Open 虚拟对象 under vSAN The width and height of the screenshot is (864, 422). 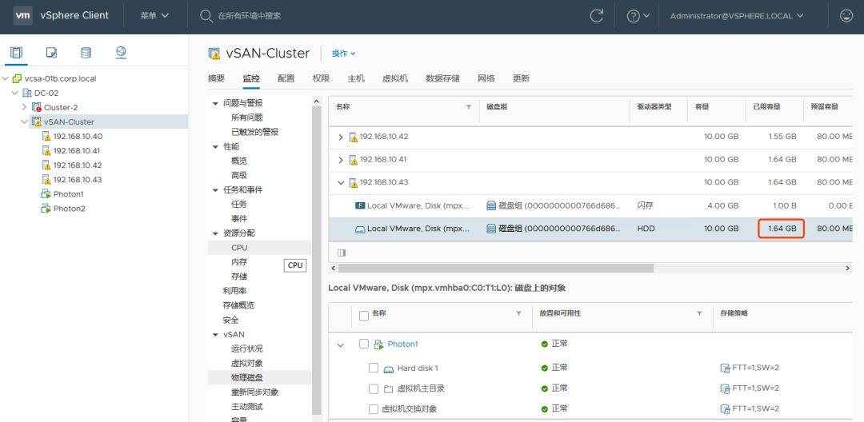pos(247,363)
